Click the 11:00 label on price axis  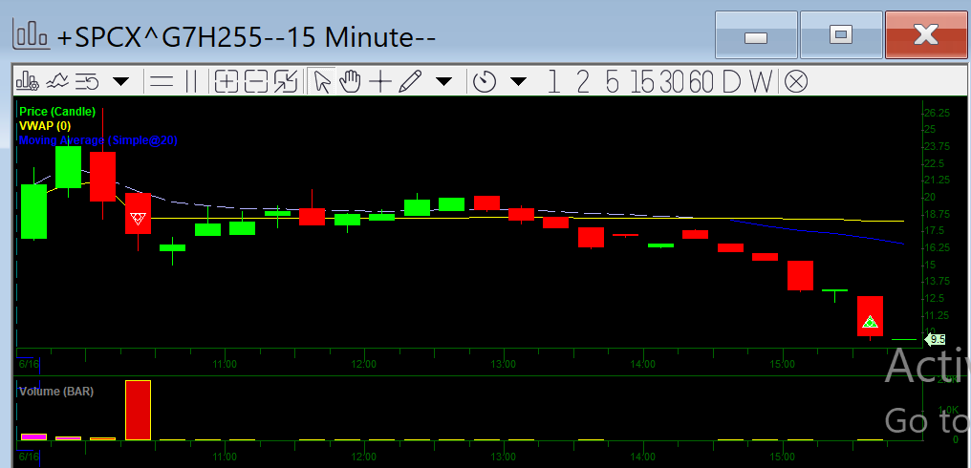pos(225,364)
